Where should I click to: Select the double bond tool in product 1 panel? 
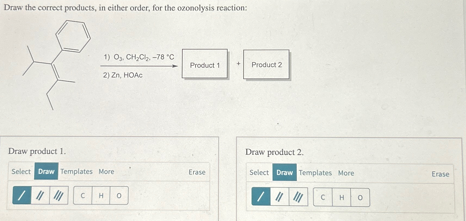[x=40, y=195]
